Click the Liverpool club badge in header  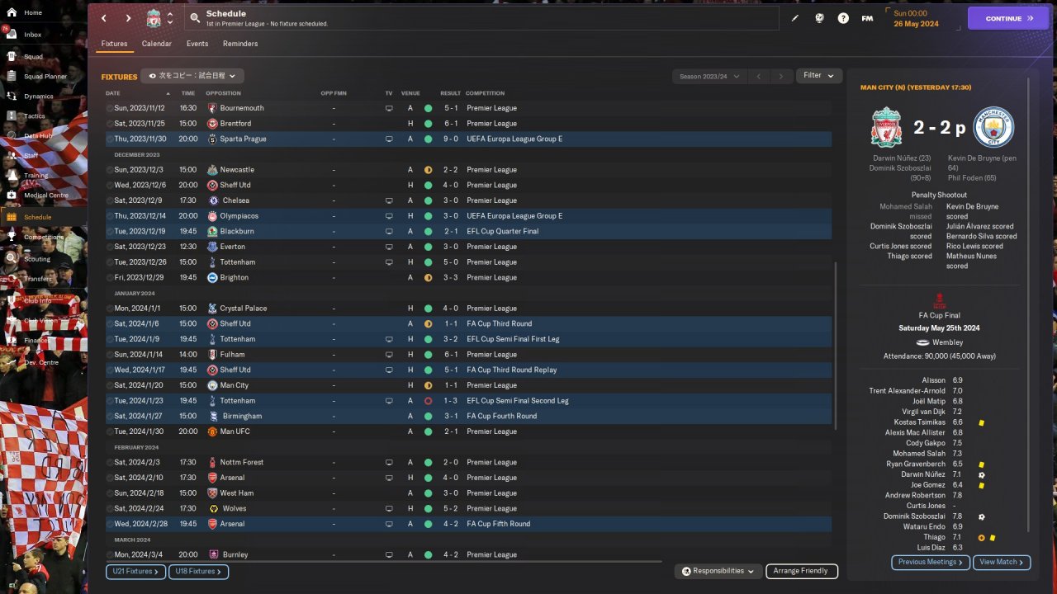click(x=154, y=18)
